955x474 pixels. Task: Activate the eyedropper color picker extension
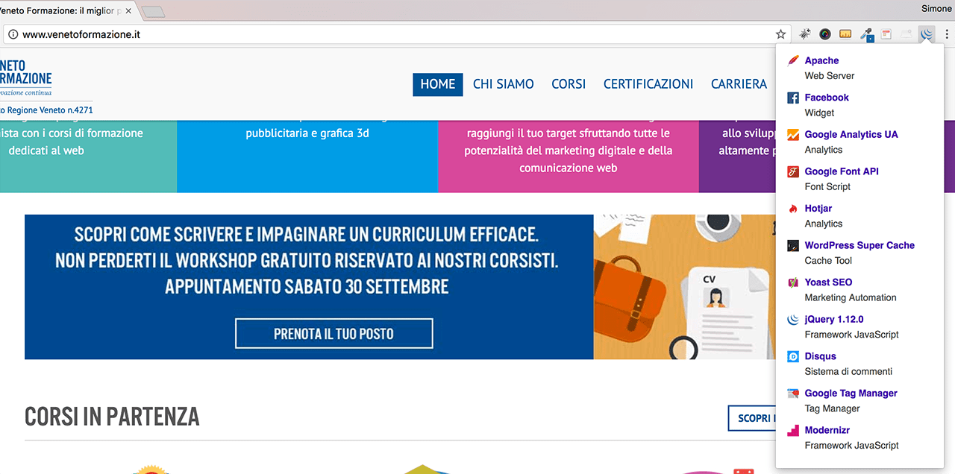(866, 34)
